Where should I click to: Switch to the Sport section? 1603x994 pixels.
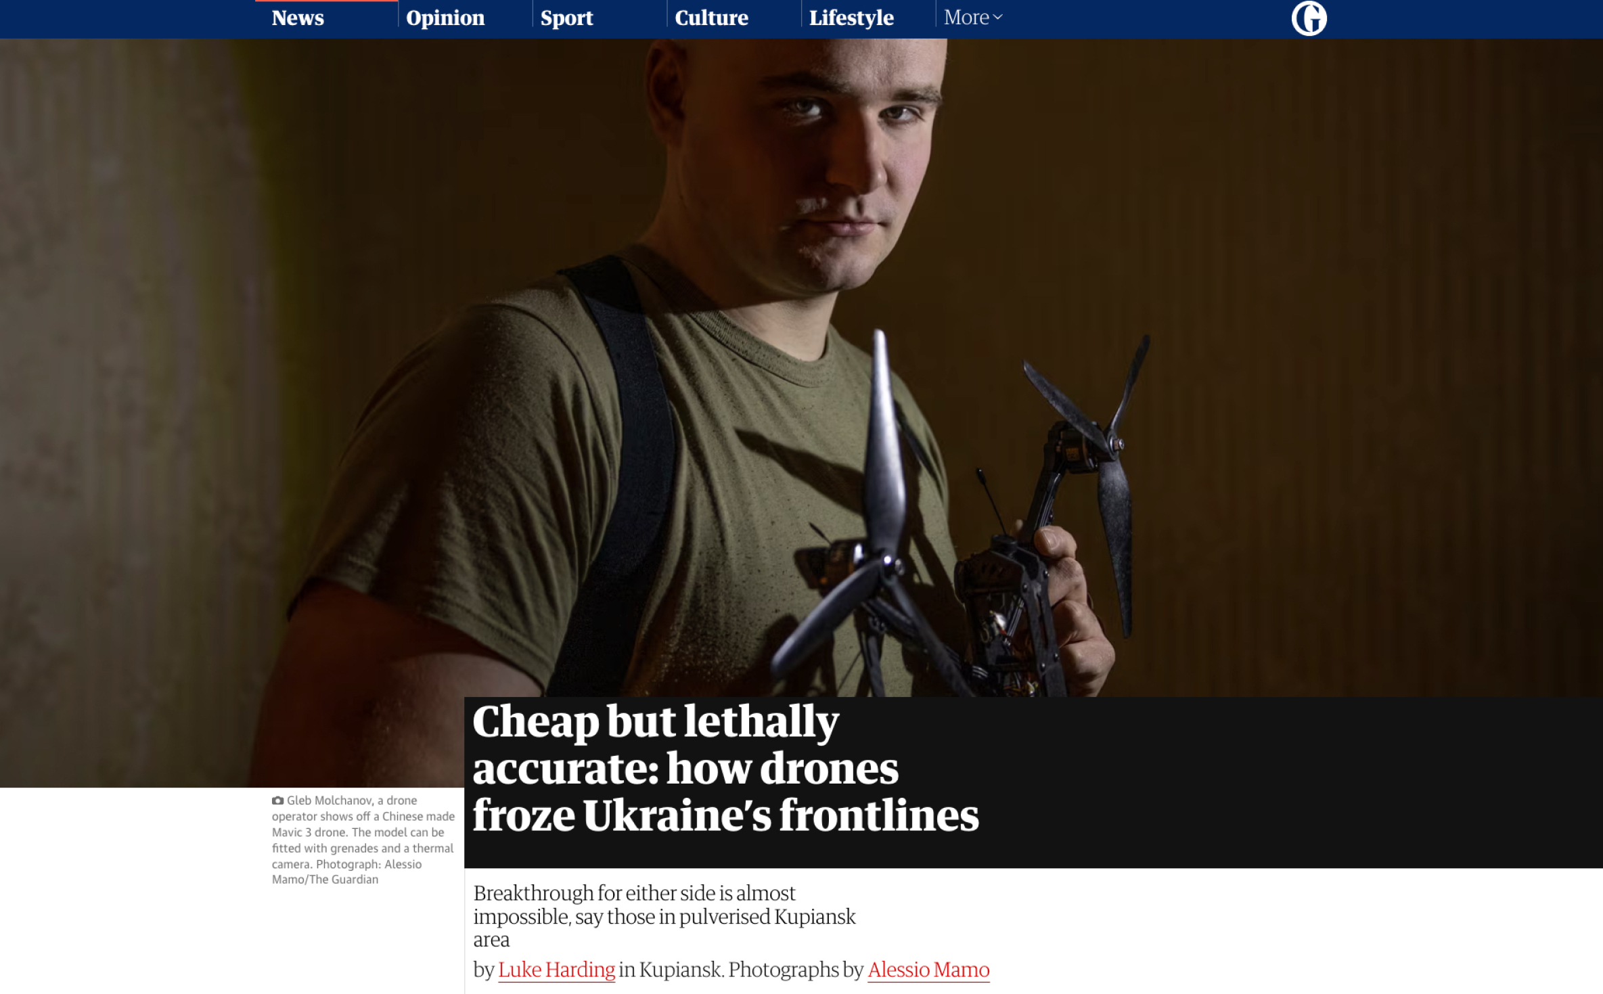tap(566, 18)
